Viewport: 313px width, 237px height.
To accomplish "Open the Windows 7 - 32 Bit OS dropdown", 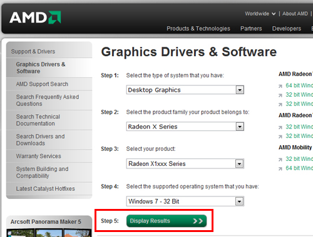I will tap(185, 201).
